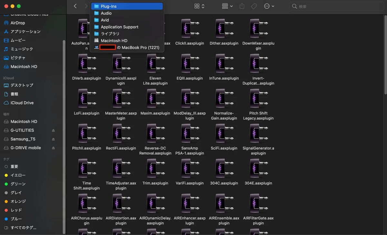Viewport: 387px width, 235px height.
Task: Select the Maxim.aaxplugin icon
Action: tap(155, 99)
